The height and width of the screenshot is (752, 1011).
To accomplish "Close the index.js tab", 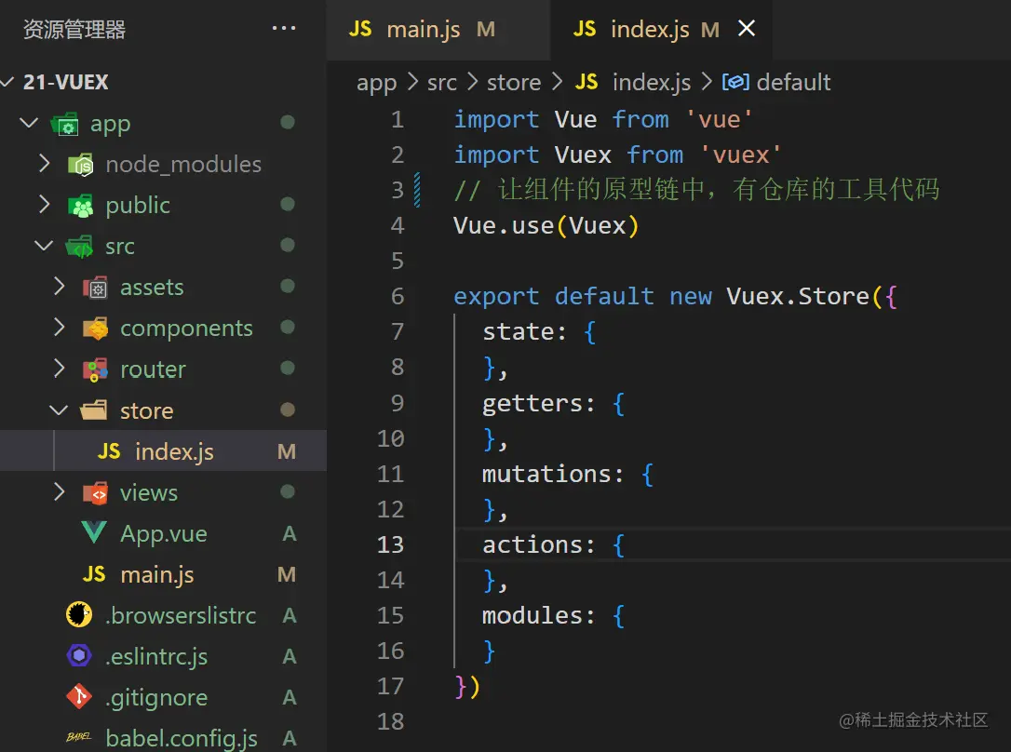I will (747, 30).
